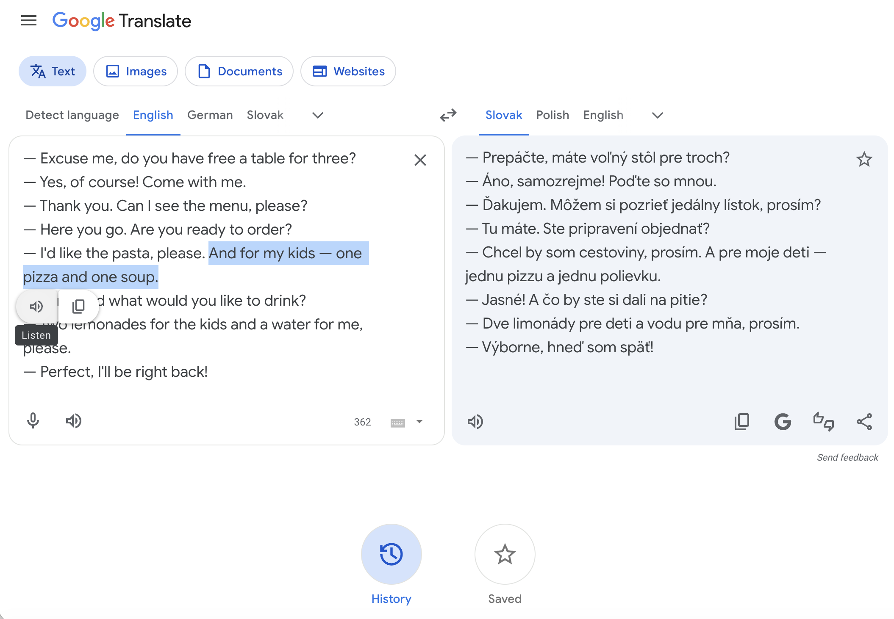This screenshot has width=894, height=619.
Task: Copy the Slovak translation
Action: 741,421
